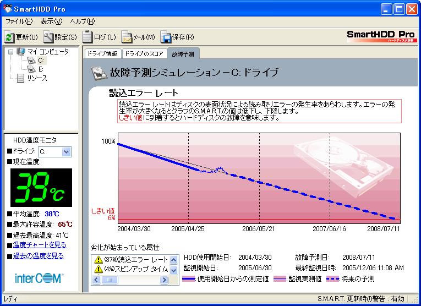Open the 温度チャートを見る link
This screenshot has height=306, width=421.
tap(40, 245)
